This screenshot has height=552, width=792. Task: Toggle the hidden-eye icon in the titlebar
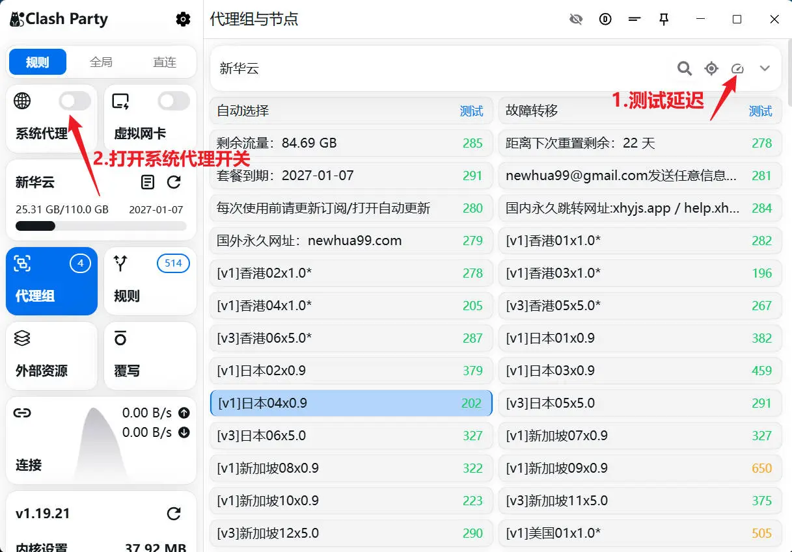[576, 20]
